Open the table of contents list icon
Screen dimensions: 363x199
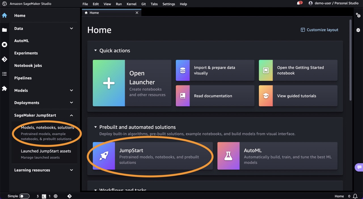tap(5, 74)
